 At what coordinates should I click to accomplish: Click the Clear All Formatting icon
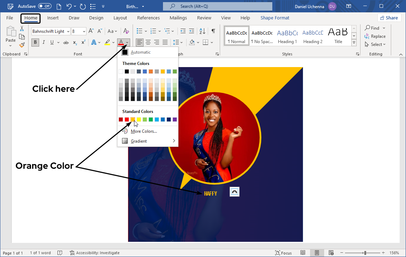126,31
